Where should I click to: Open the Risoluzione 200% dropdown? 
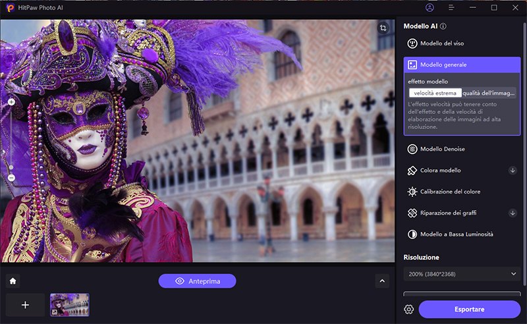(462, 273)
